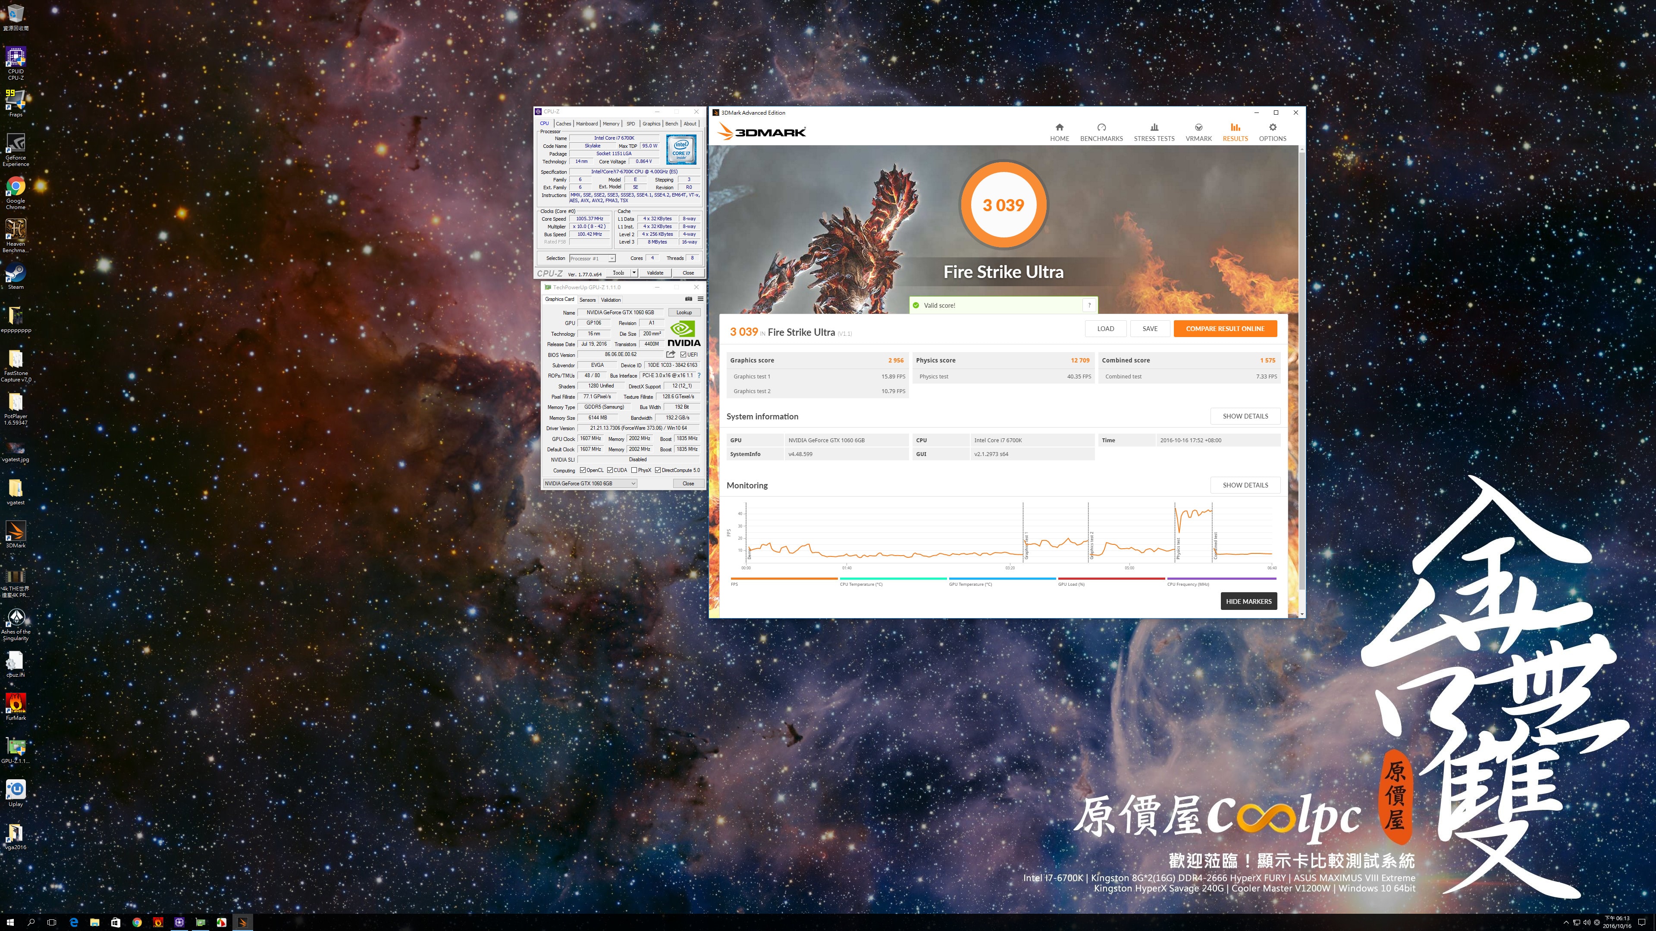Toggle the CUDA checkbox in GPU-Z
This screenshot has width=1656, height=931.
pos(610,470)
